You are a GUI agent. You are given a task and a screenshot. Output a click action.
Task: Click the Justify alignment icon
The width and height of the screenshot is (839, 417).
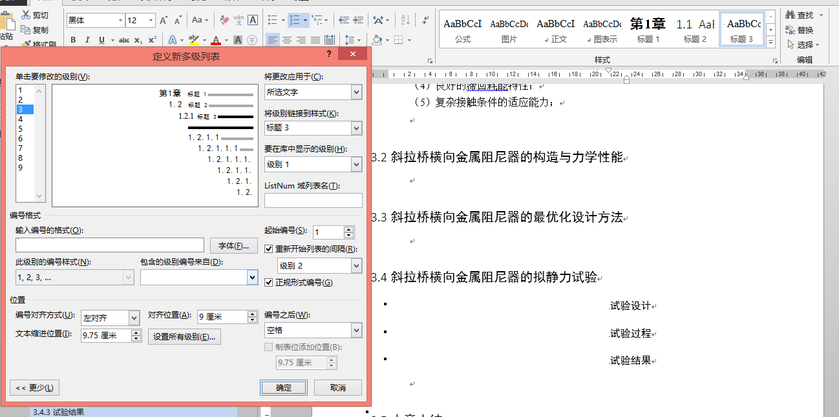(x=315, y=40)
